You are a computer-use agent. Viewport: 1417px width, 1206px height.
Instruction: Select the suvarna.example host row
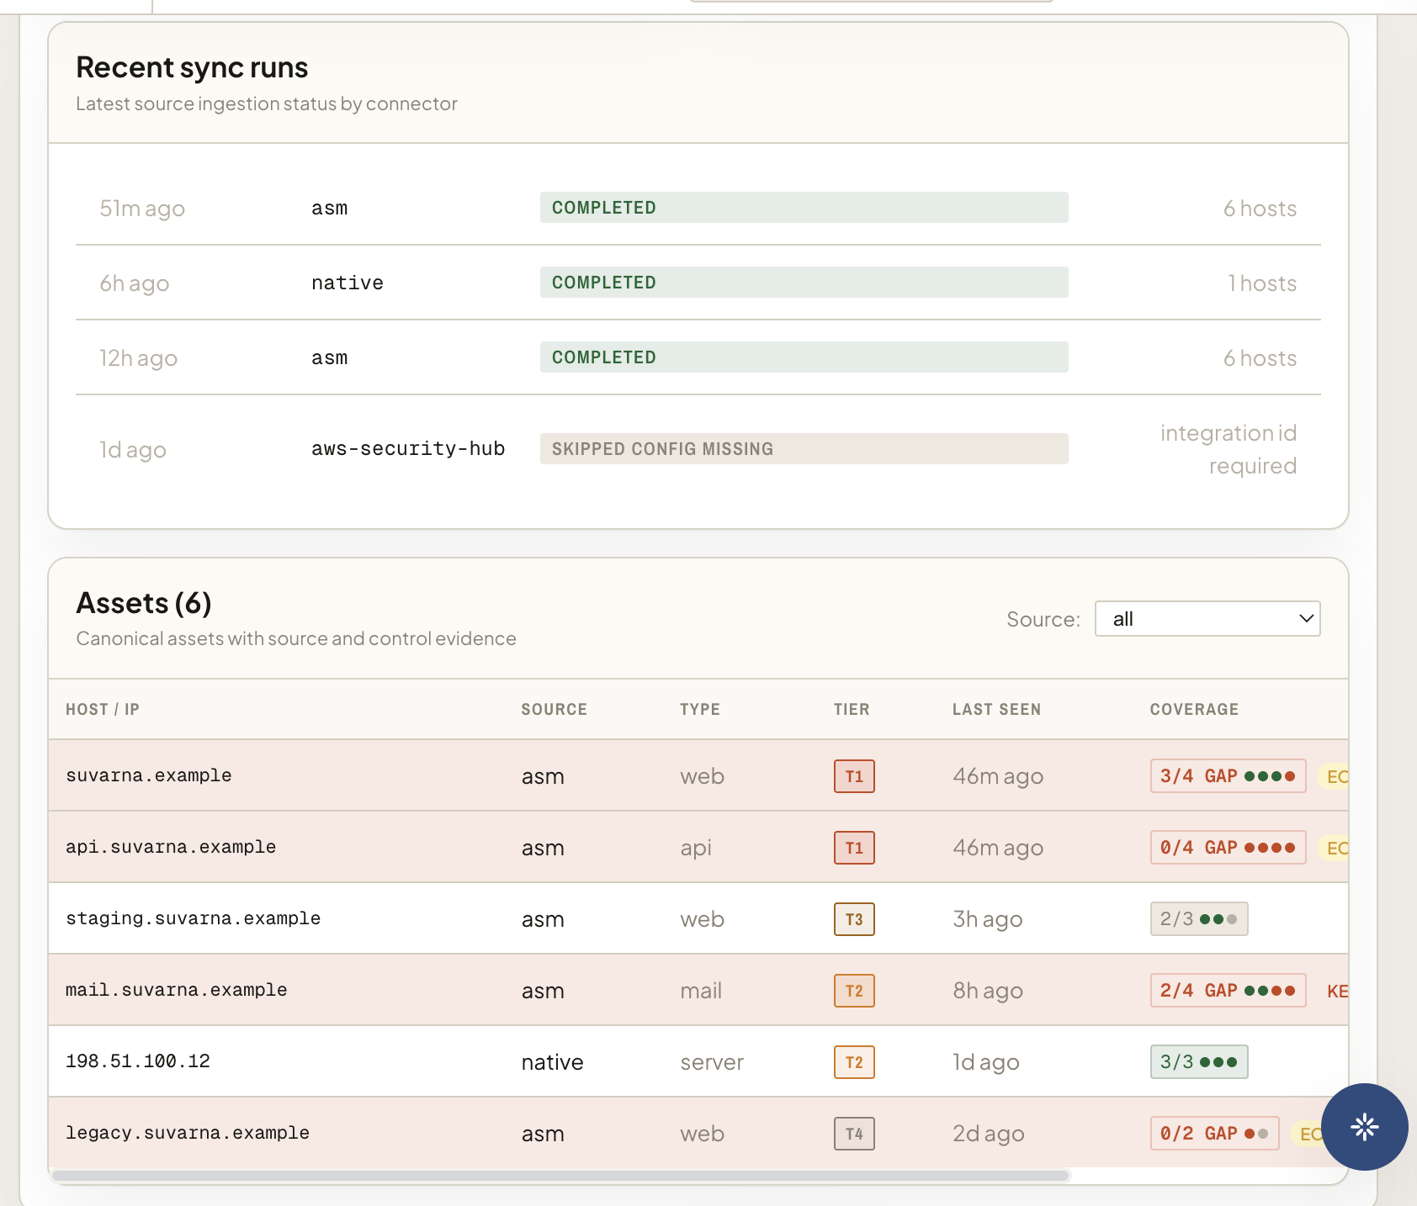698,775
